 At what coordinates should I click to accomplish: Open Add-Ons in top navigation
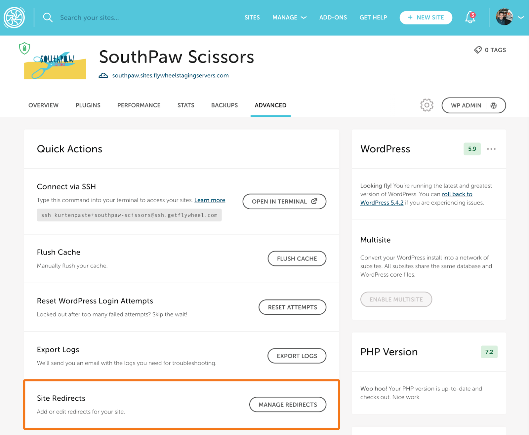coord(333,18)
